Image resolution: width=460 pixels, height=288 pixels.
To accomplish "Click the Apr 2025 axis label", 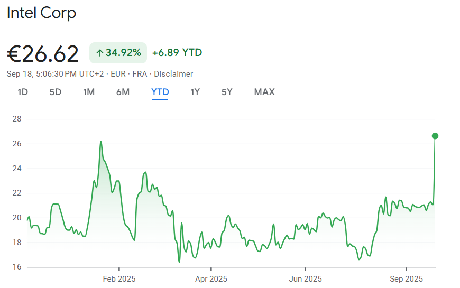I will (211, 278).
